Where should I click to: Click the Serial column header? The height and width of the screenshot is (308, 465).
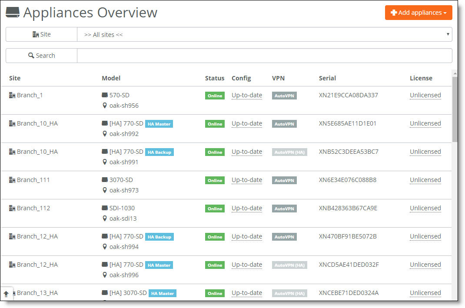click(x=327, y=78)
